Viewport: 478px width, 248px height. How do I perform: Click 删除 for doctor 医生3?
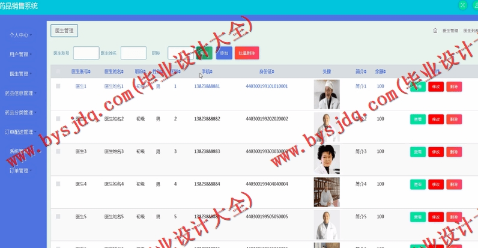(454, 152)
